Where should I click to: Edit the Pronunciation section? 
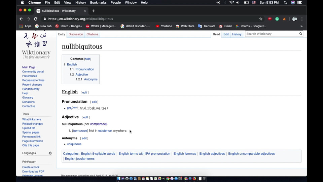[x=94, y=102]
